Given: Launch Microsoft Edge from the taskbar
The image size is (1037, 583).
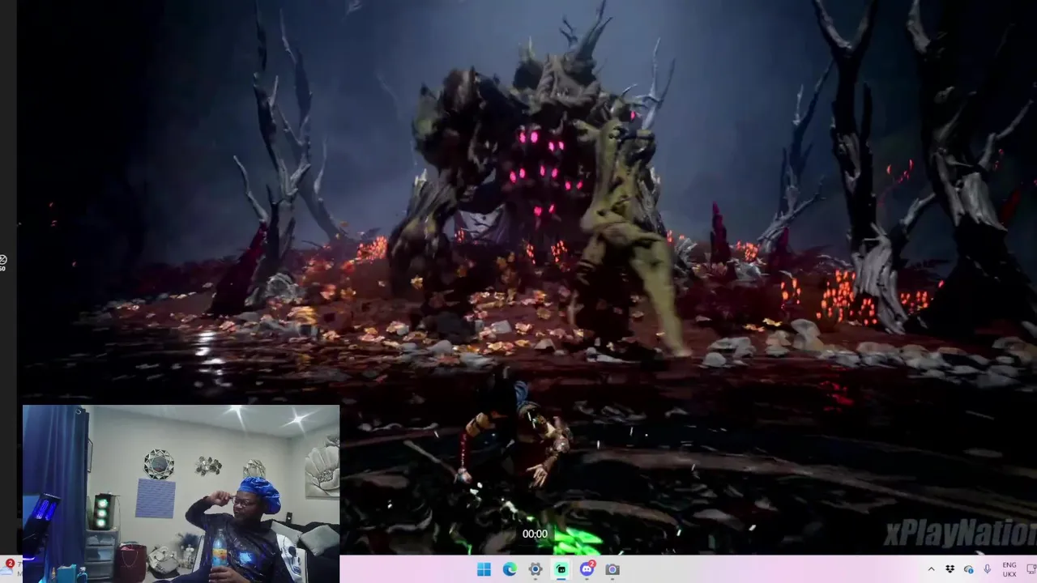Looking at the screenshot, I should pos(510,569).
